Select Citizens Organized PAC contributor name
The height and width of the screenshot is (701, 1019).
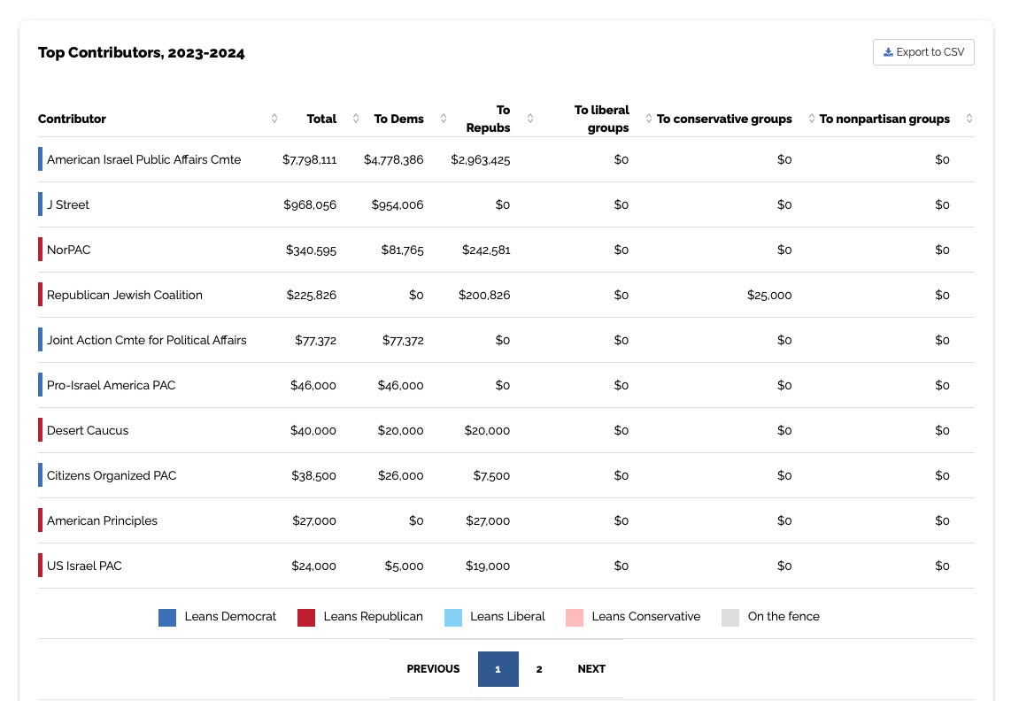[x=112, y=475]
